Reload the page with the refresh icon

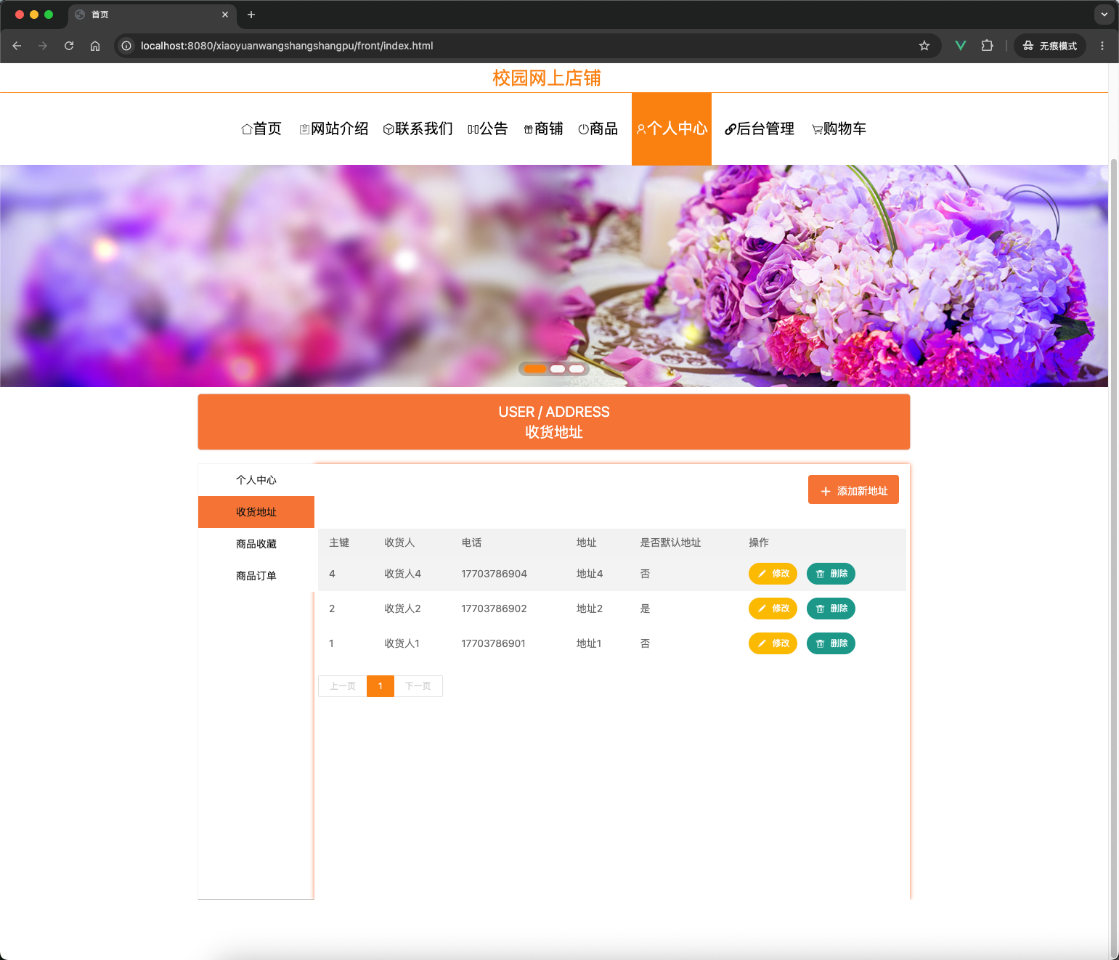[69, 46]
